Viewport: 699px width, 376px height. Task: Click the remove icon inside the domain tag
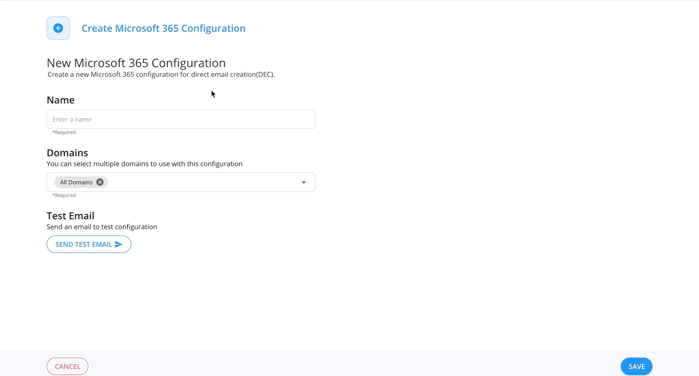pyautogui.click(x=100, y=182)
